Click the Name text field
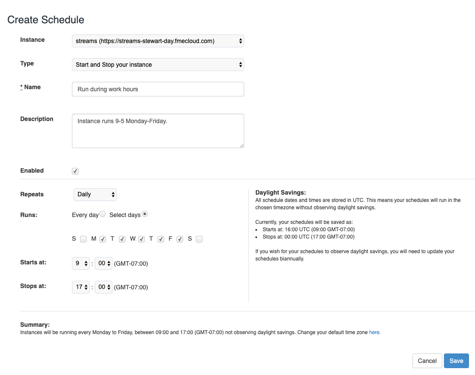This screenshot has height=375, width=475. (158, 89)
